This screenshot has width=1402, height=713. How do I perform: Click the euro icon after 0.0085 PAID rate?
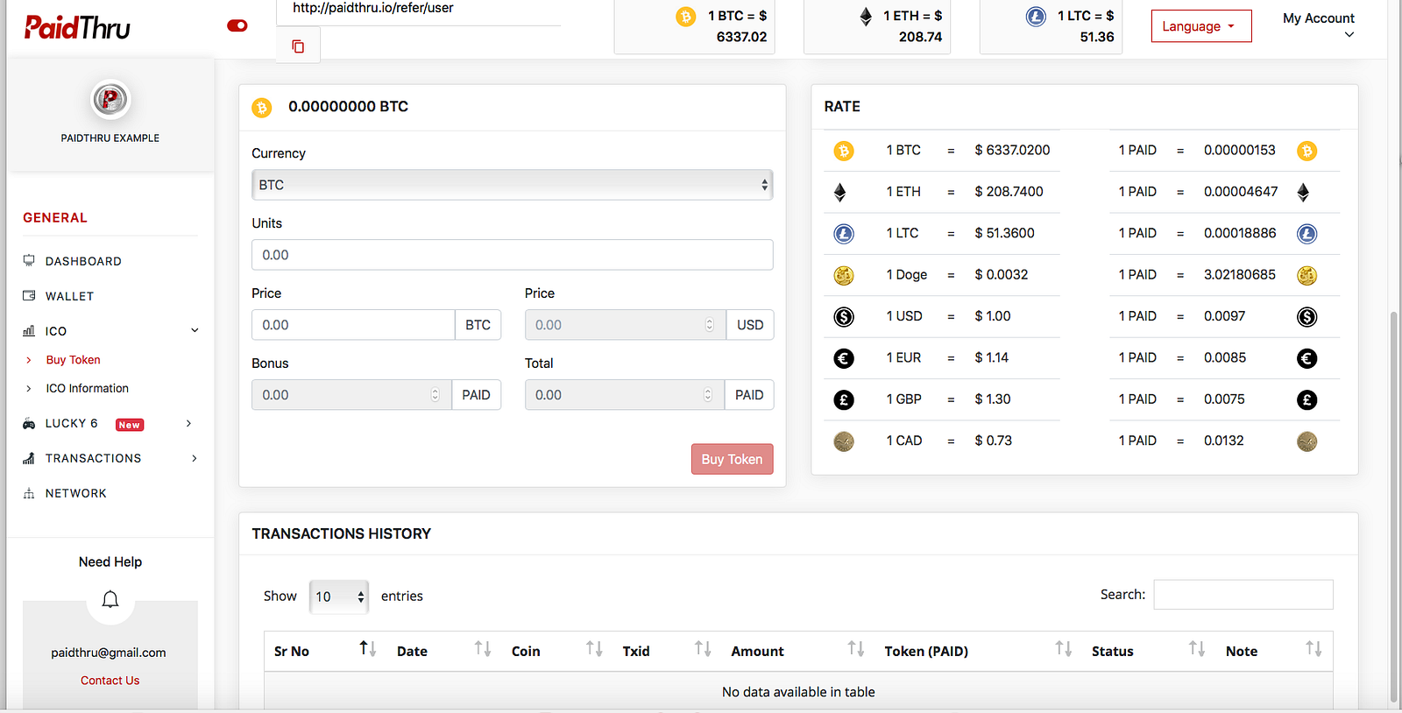coord(1307,358)
